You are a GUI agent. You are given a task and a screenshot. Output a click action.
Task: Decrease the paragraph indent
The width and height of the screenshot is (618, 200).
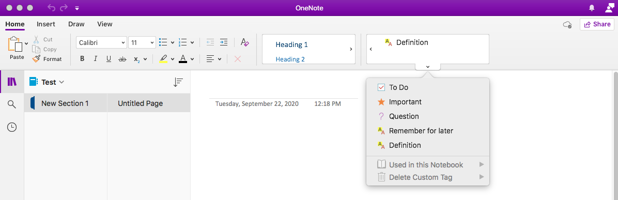click(x=210, y=42)
